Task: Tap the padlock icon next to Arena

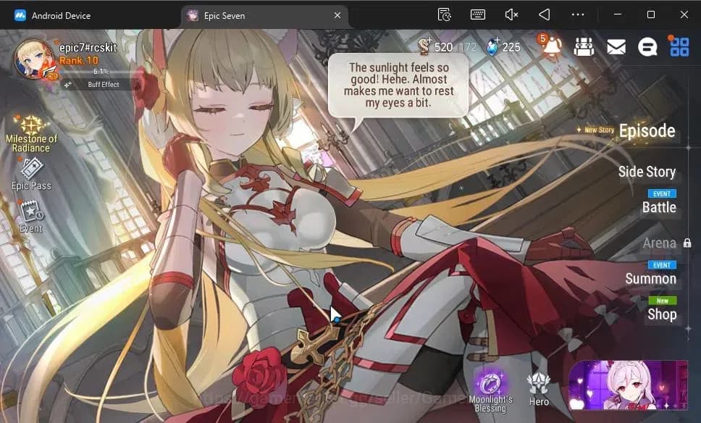Action: (x=687, y=243)
